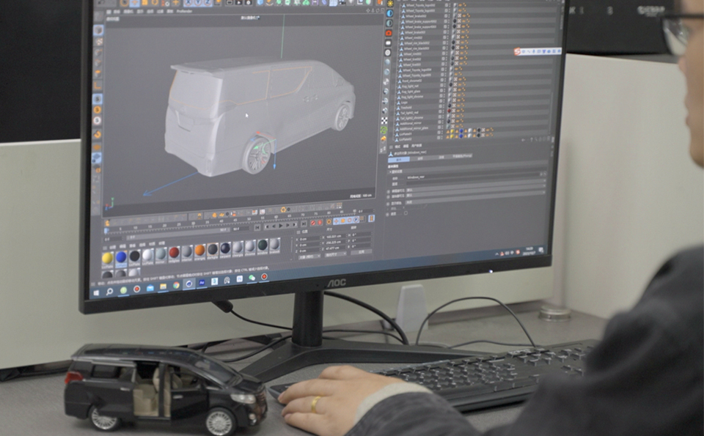Click the Apply button in coordinates panel
704x436 pixels.
click(x=362, y=252)
